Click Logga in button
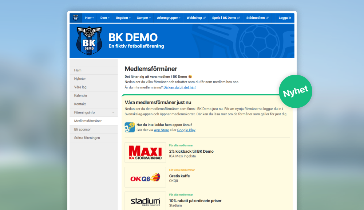 coord(285,18)
